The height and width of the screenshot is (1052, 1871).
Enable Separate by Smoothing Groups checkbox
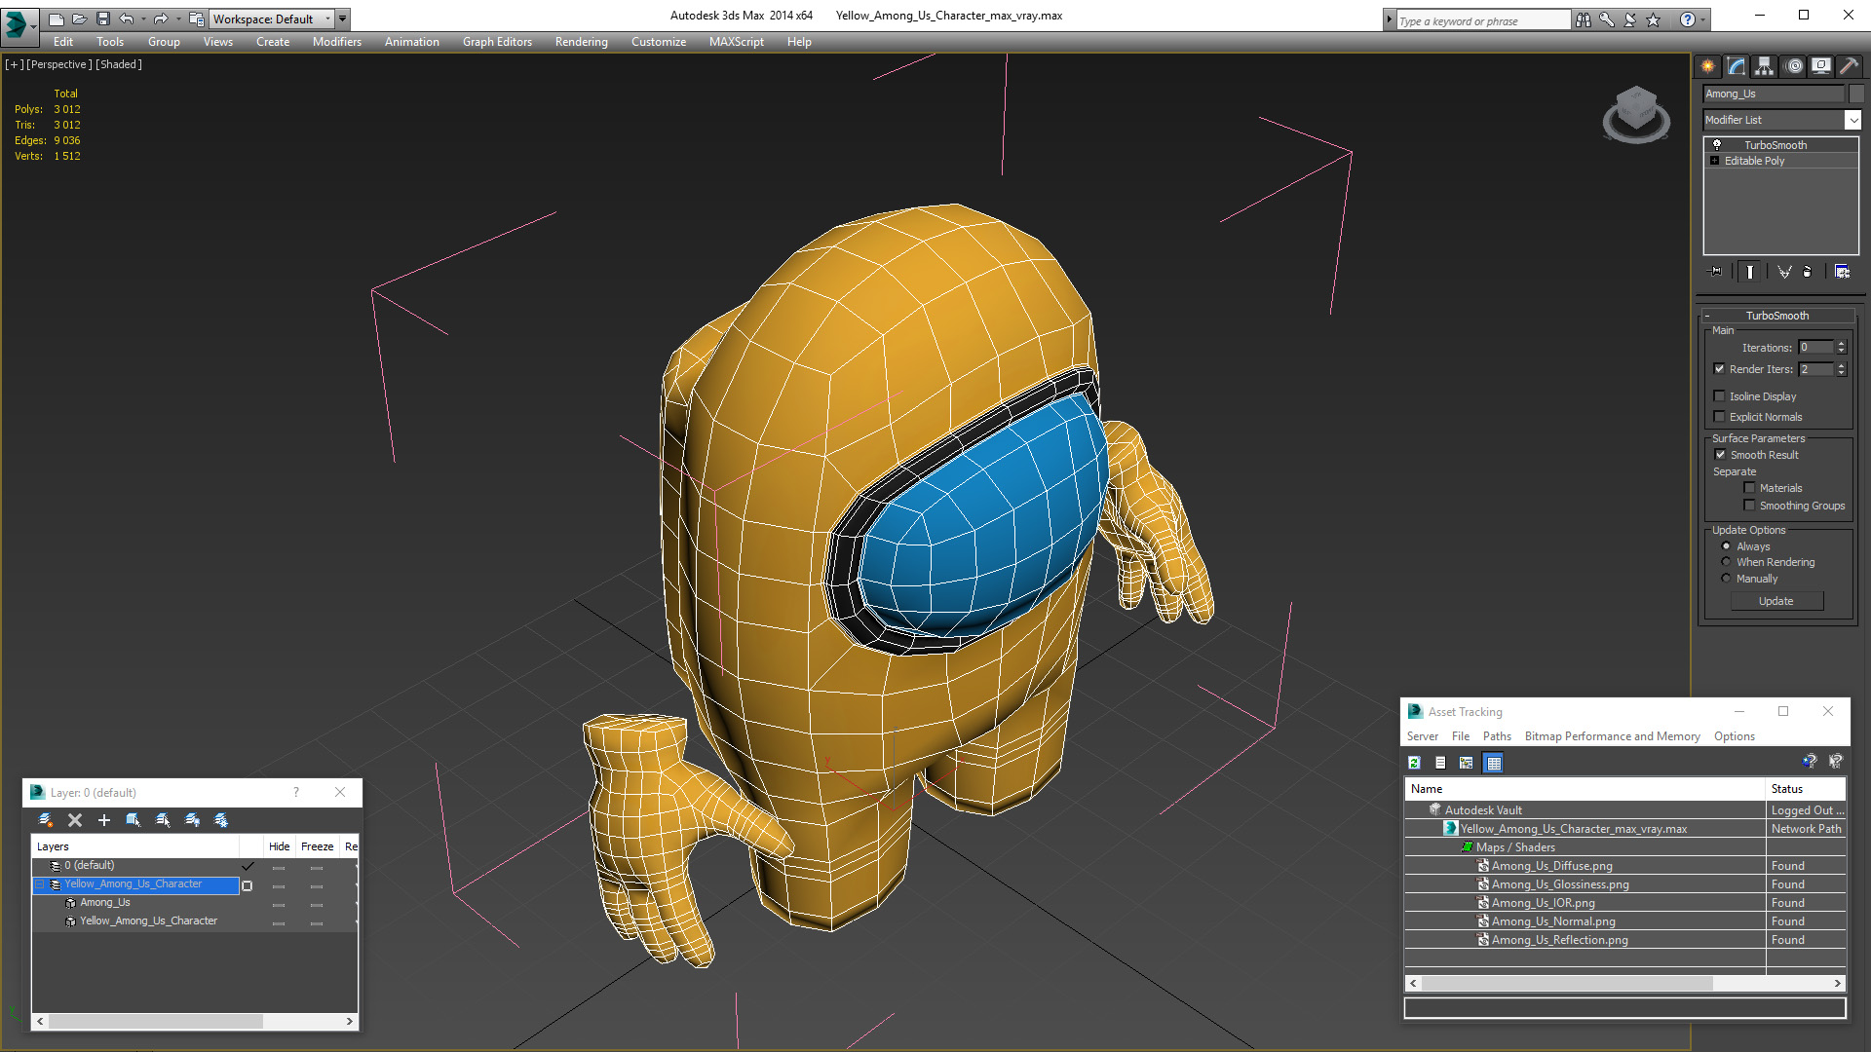point(1750,506)
